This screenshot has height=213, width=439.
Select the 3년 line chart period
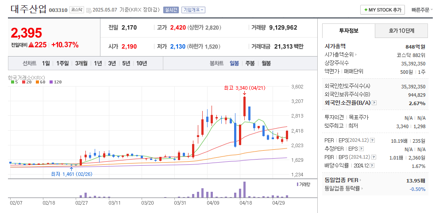112,64
